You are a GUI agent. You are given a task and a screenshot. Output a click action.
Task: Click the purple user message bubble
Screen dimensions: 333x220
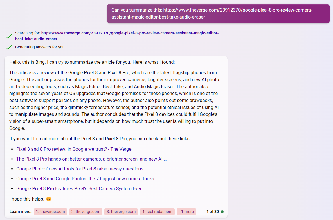218,14
